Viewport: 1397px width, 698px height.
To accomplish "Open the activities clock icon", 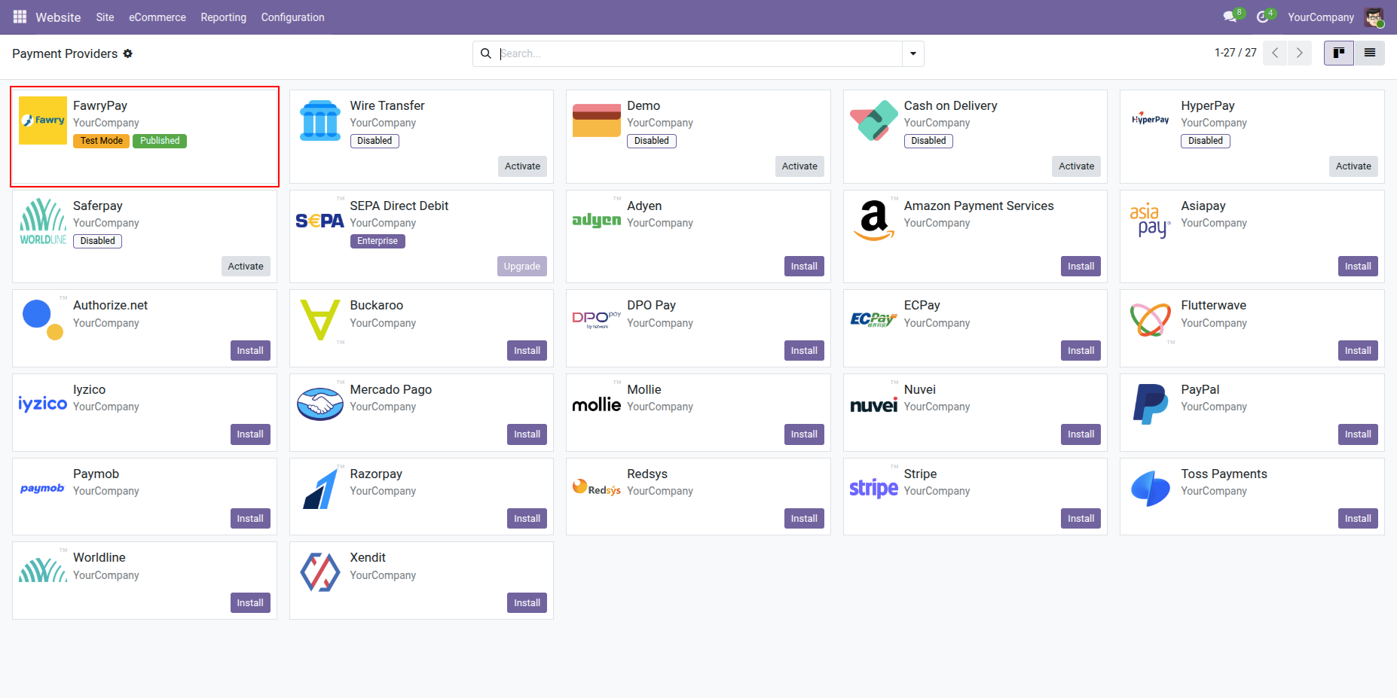I will coord(1262,17).
